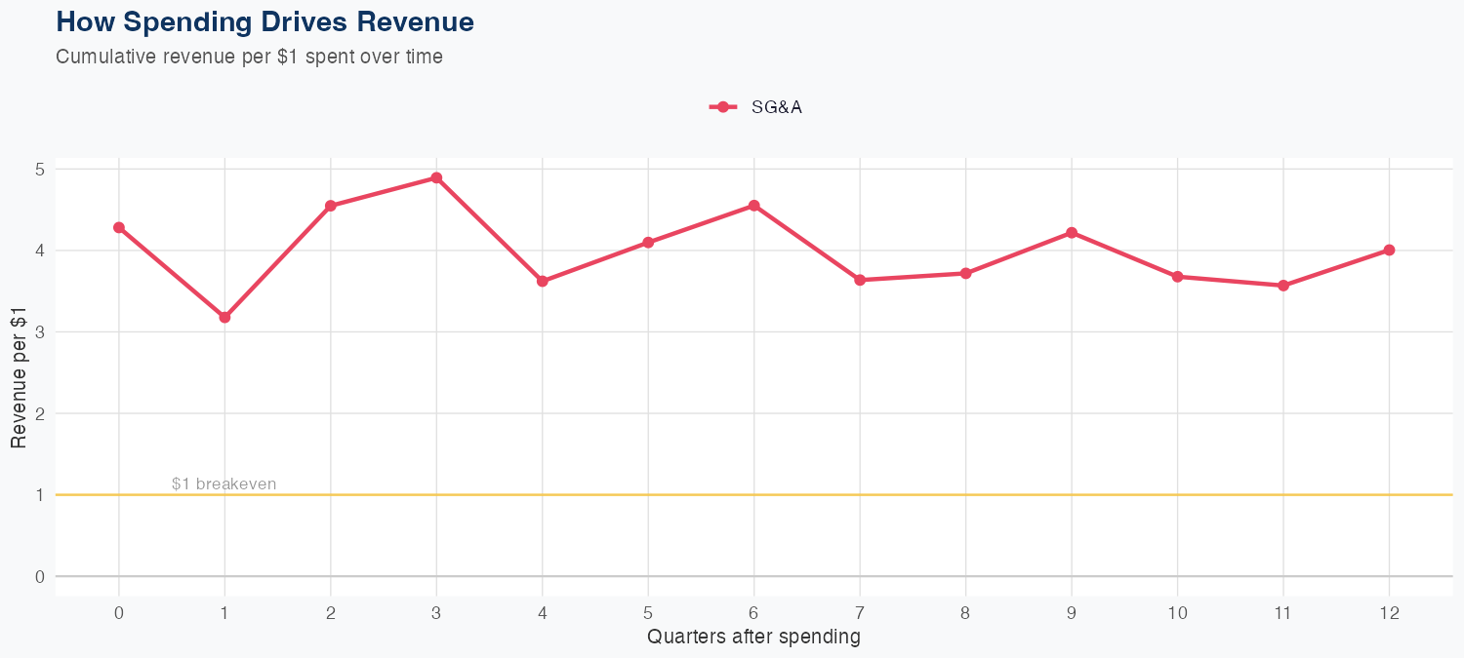1464x658 pixels.
Task: Click the red SG&A legend marker
Action: [722, 107]
